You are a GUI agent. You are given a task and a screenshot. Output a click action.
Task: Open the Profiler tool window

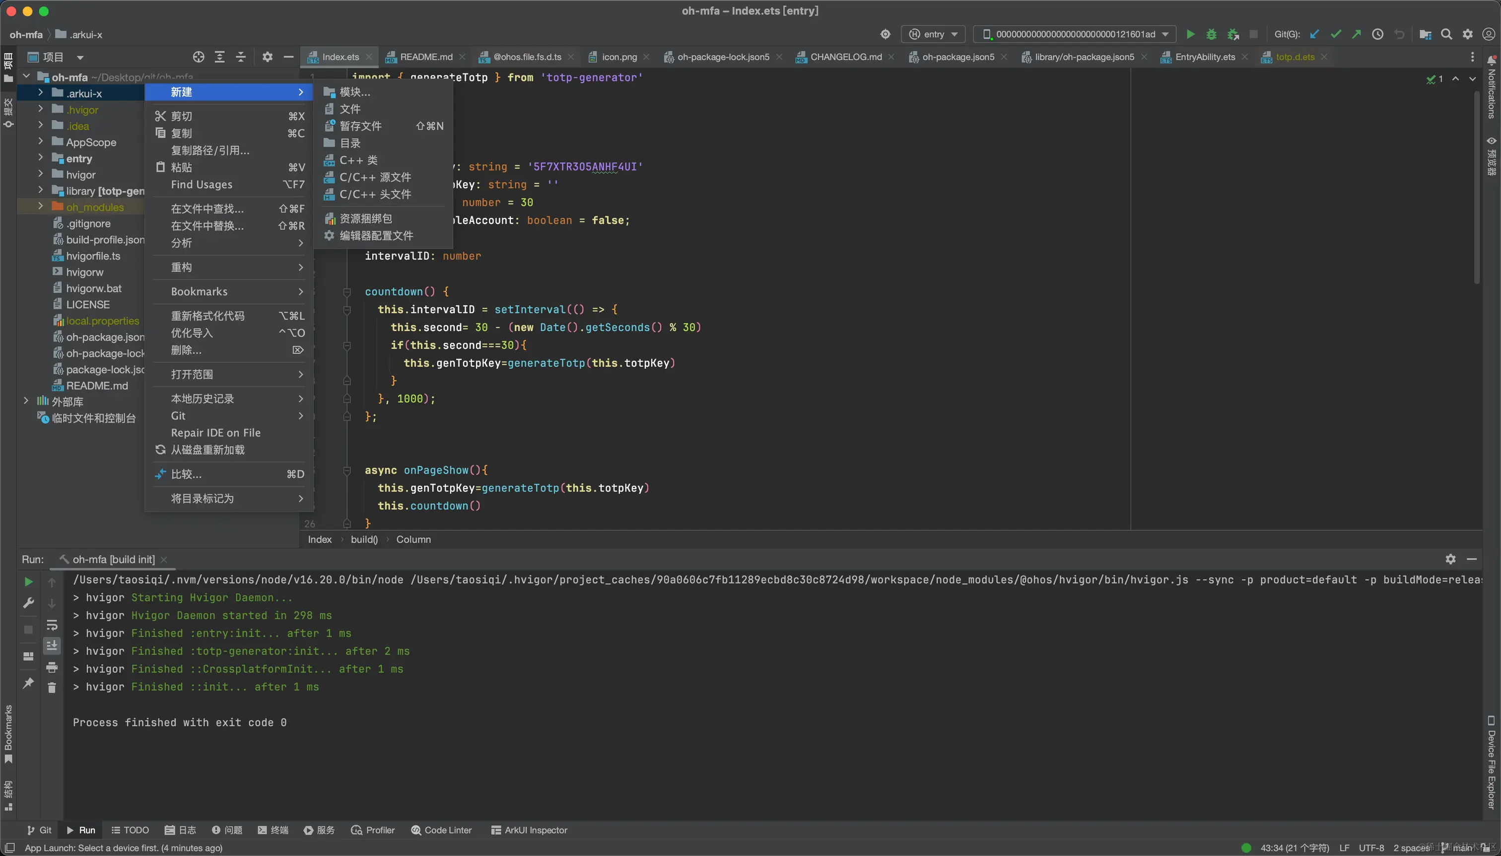tap(373, 830)
